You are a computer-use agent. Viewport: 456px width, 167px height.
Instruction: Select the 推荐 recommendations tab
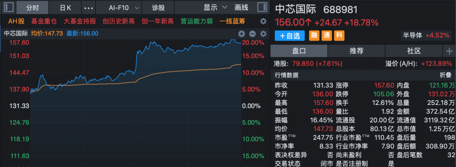(x=356, y=51)
